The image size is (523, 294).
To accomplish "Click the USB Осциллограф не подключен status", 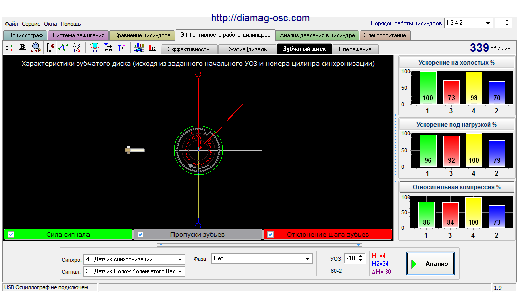I will pos(46,287).
